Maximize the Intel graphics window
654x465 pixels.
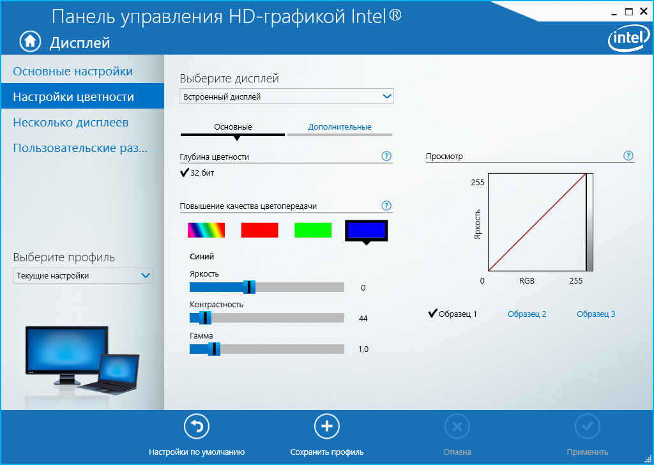point(629,12)
